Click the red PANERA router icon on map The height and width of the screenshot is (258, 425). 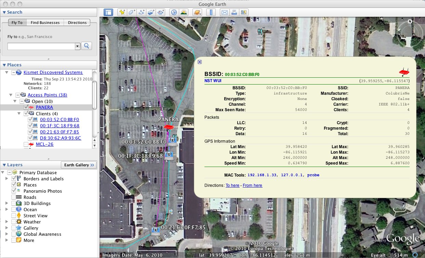coord(169,127)
